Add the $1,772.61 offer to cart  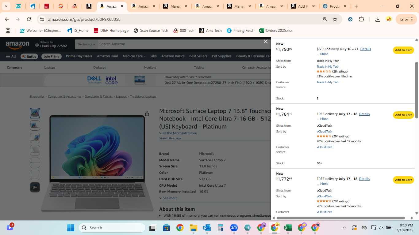403,180
